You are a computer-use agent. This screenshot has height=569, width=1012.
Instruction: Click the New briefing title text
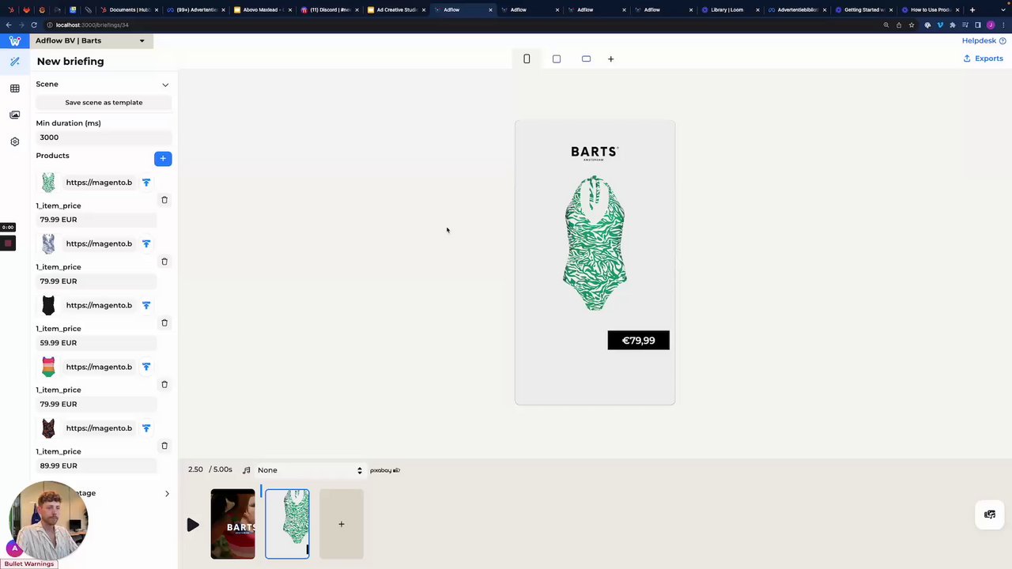pos(70,62)
